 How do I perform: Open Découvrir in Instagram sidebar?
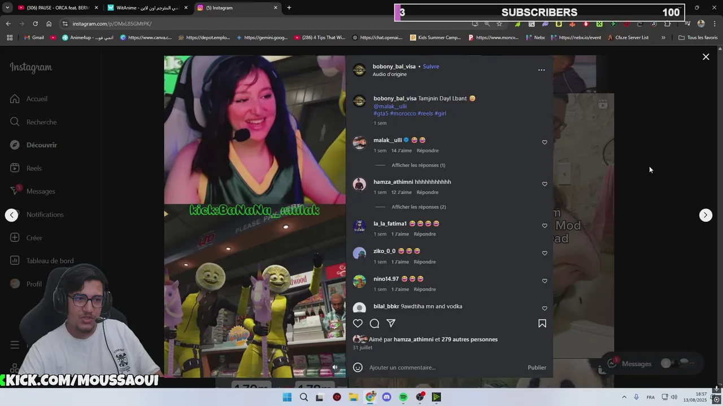pyautogui.click(x=34, y=145)
